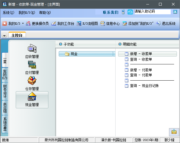Open 我的工作台 from the toolbar

click(x=63, y=24)
